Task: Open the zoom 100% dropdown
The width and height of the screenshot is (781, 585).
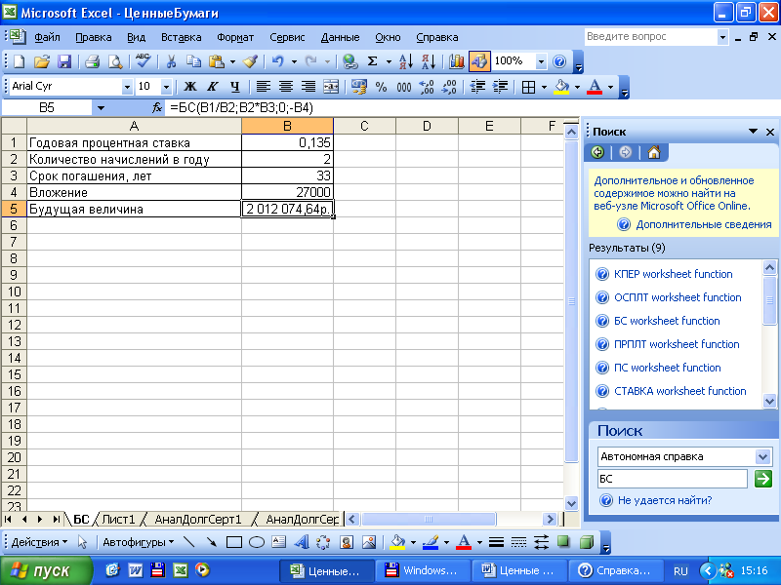Action: tap(541, 61)
